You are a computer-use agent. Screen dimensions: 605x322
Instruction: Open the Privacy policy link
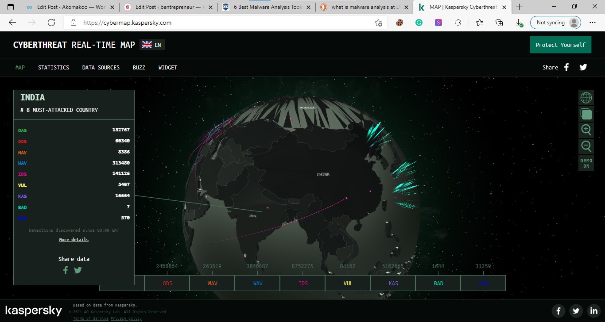[126, 318]
